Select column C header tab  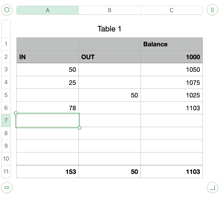click(172, 10)
